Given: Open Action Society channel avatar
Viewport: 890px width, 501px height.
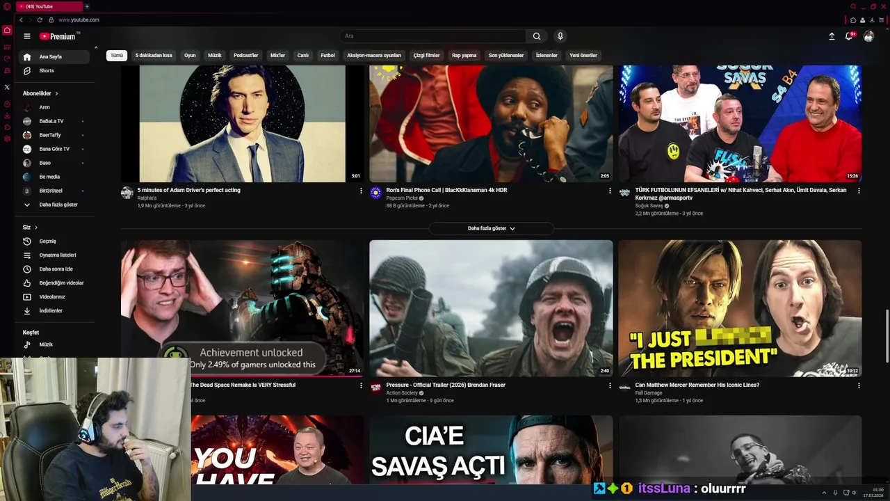Looking at the screenshot, I should [x=375, y=388].
